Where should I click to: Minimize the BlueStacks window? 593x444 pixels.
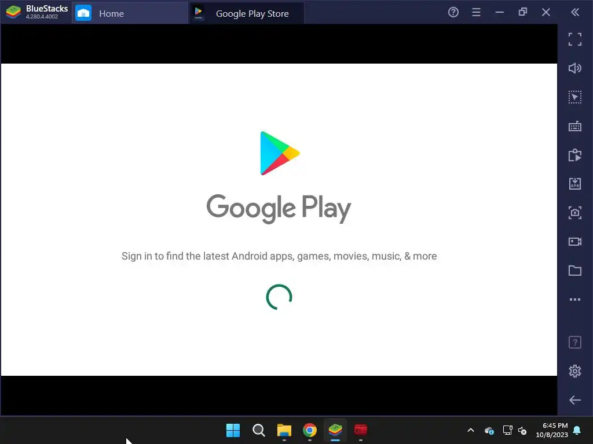(500, 13)
